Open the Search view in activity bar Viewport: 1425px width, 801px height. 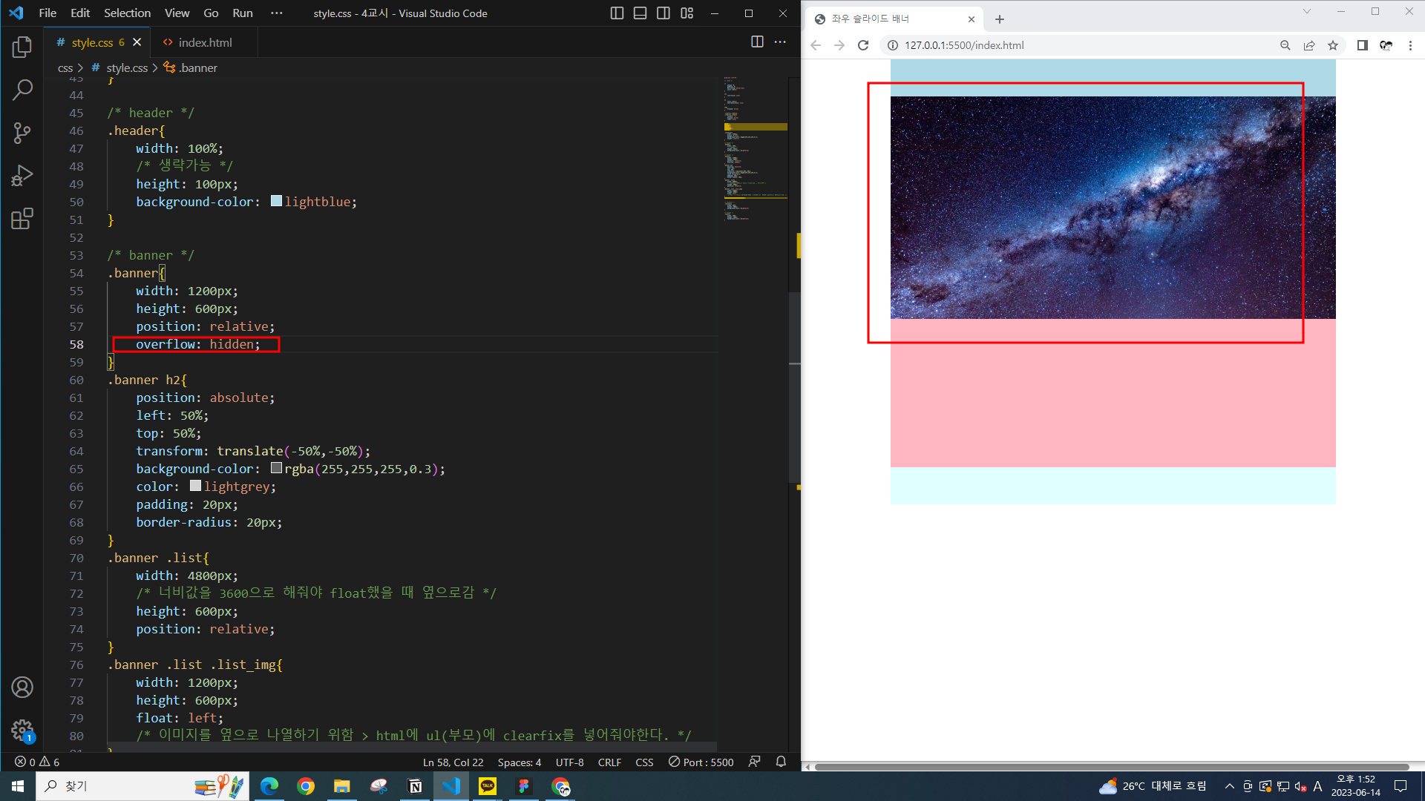point(22,90)
